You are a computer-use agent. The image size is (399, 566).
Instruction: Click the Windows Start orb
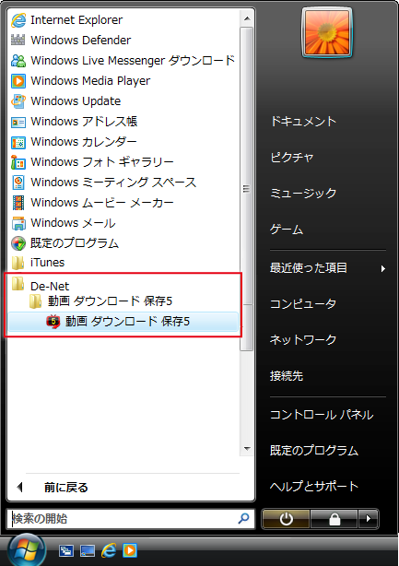pyautogui.click(x=27, y=549)
